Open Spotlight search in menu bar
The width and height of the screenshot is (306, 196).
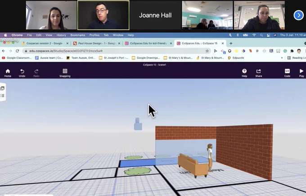click(x=261, y=35)
